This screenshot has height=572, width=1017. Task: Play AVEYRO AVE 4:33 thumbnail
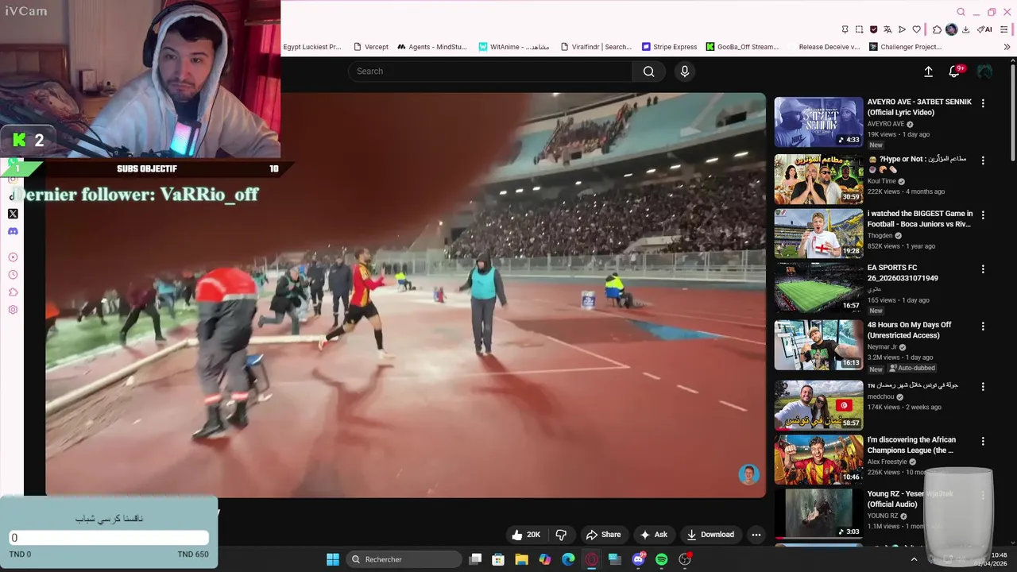[x=818, y=122]
